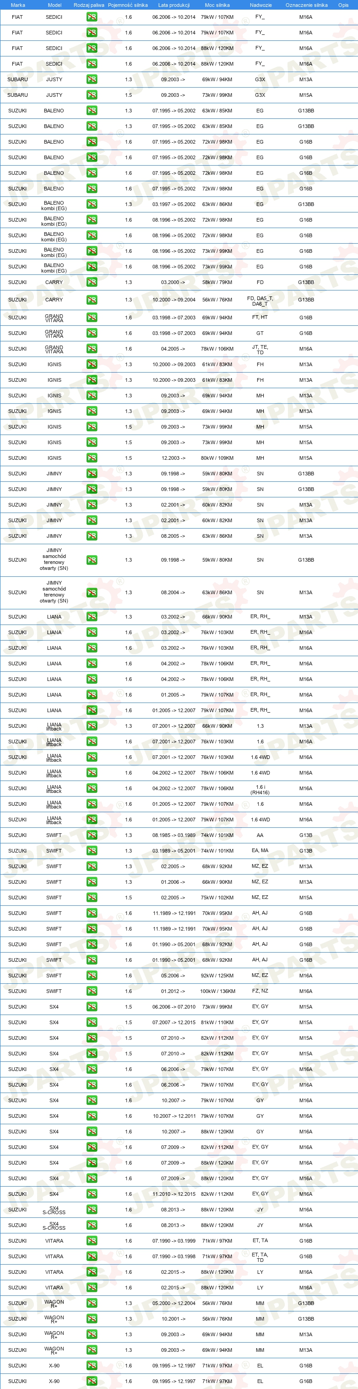Click the 'Moc silnika' column header
This screenshot has height=1389, width=358.
(217, 5)
